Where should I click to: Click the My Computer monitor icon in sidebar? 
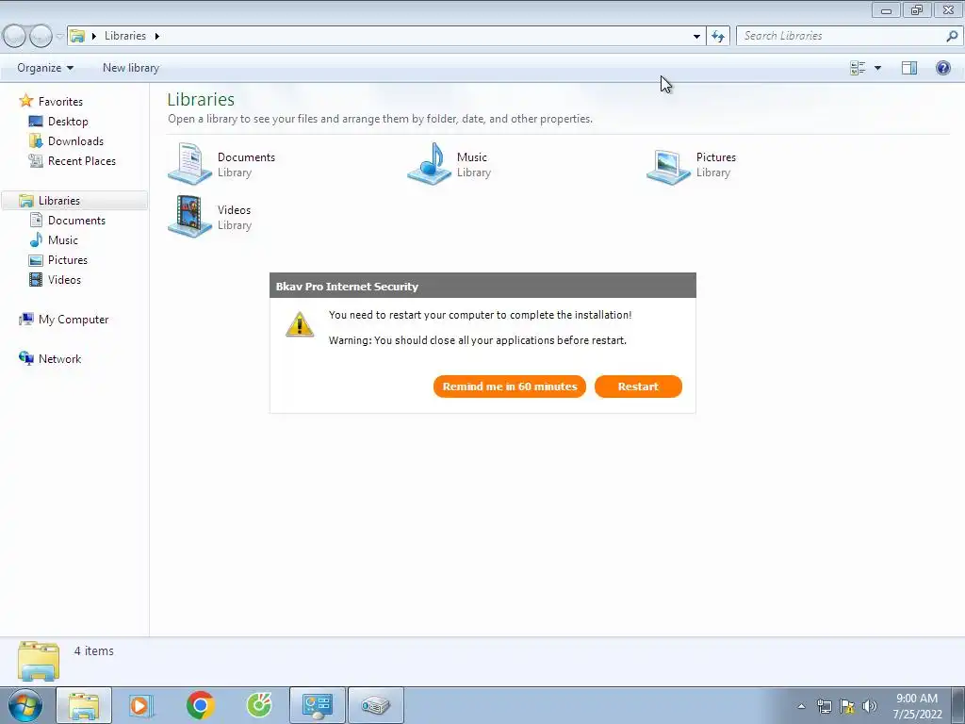tap(25, 319)
